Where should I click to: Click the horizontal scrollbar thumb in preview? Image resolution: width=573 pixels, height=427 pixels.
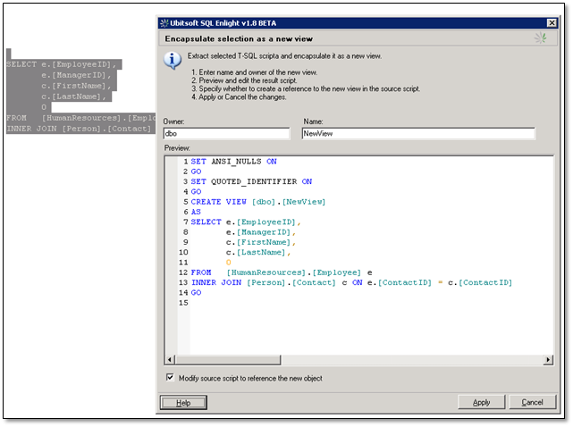[x=228, y=360]
